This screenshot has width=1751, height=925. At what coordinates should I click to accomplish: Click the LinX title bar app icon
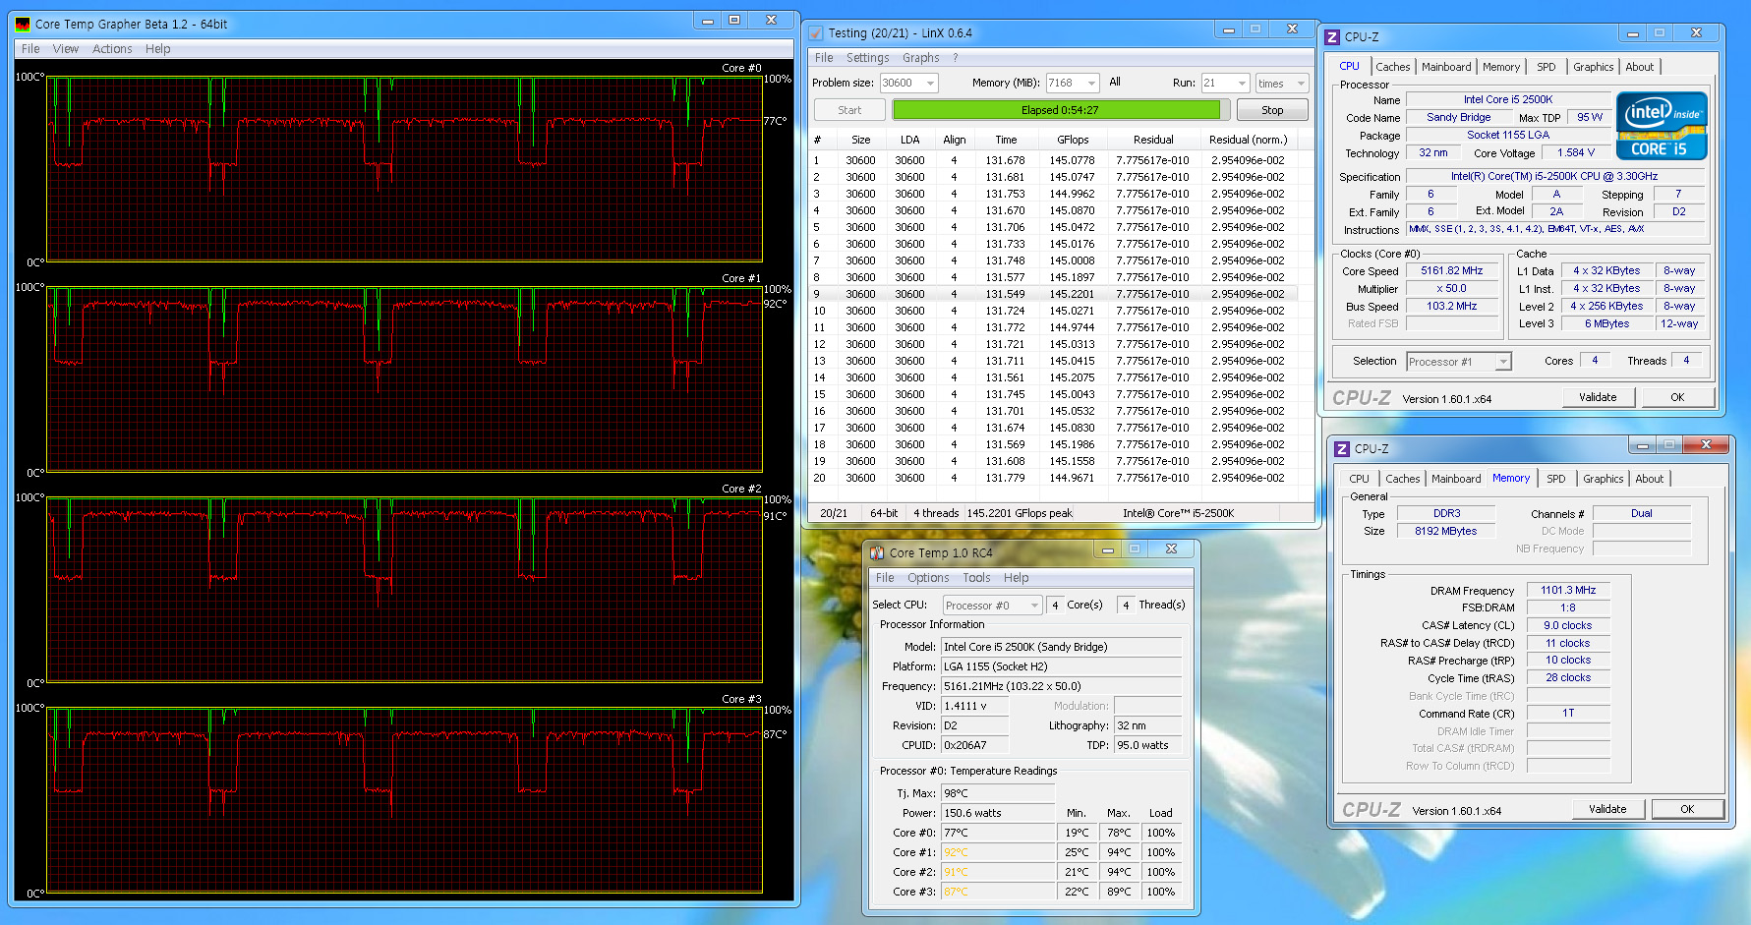coord(815,33)
